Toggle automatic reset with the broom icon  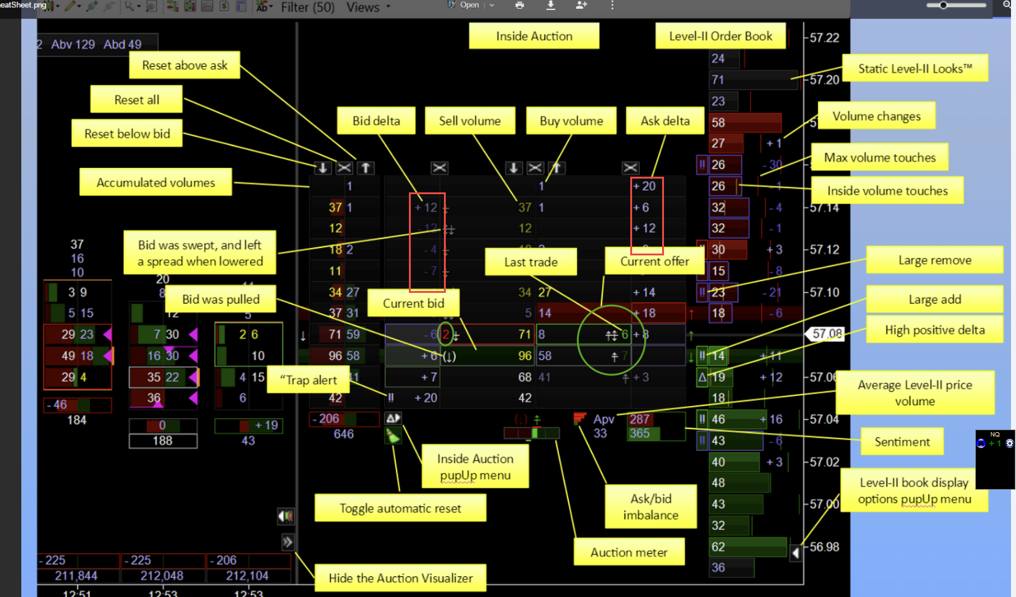[x=393, y=436]
